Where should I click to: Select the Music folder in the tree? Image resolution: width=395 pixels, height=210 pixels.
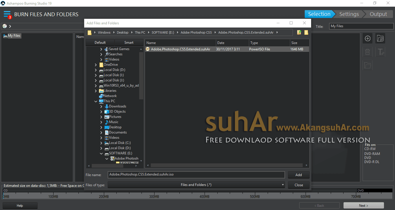pos(114,122)
